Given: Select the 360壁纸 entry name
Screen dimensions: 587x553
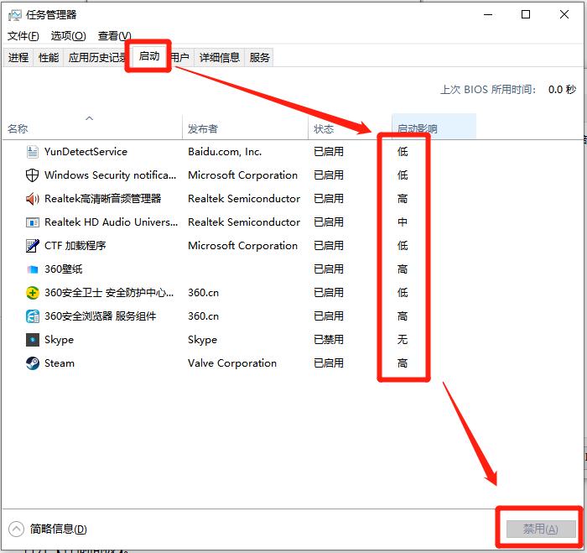Looking at the screenshot, I should click(x=63, y=269).
